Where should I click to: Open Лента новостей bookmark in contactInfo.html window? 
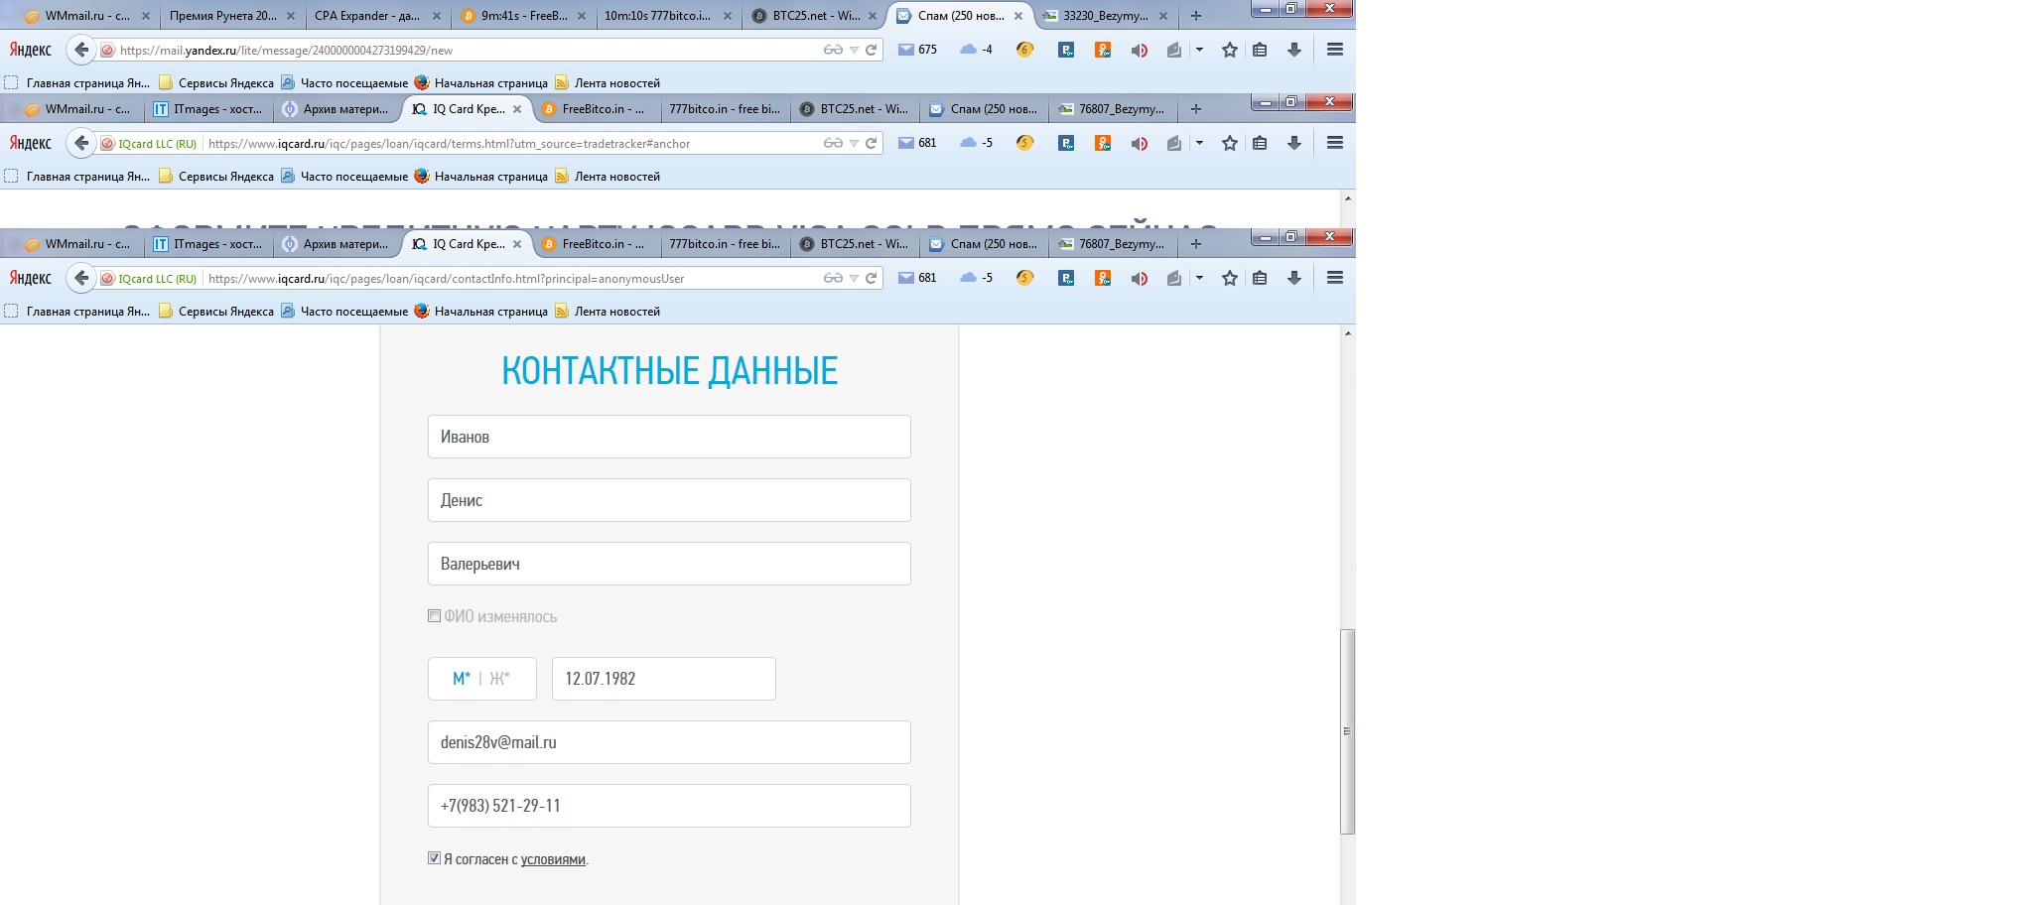[x=608, y=312]
